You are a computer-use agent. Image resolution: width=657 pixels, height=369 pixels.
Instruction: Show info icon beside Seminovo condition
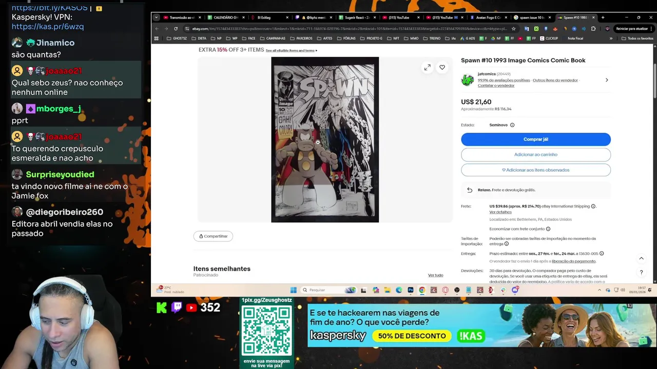512,125
